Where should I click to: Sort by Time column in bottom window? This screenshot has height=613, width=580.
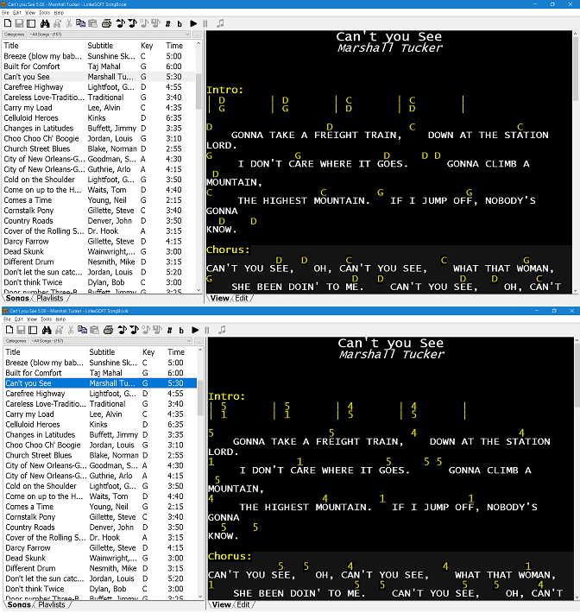(180, 352)
